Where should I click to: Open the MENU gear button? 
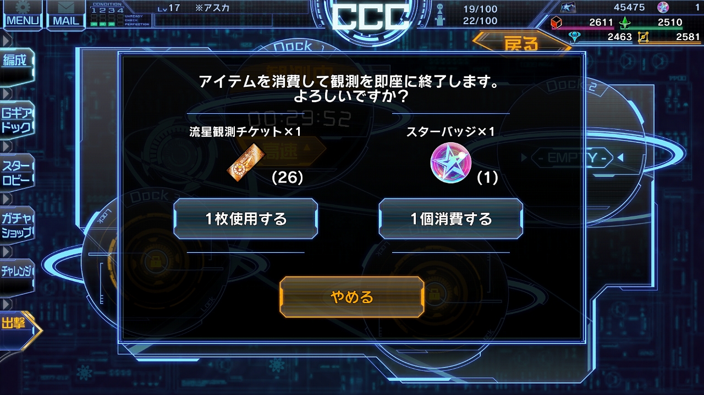coord(23,14)
